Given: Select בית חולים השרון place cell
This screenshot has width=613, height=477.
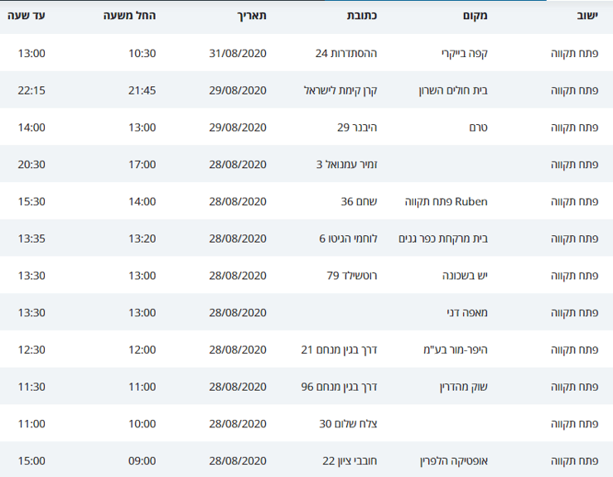Looking at the screenshot, I should tap(453, 90).
